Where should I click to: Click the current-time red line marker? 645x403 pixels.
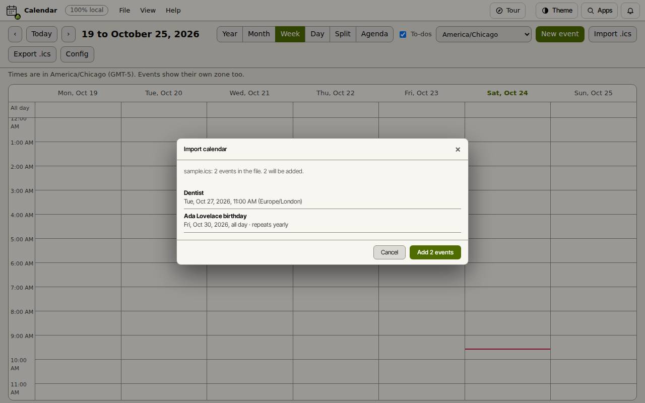click(x=507, y=349)
